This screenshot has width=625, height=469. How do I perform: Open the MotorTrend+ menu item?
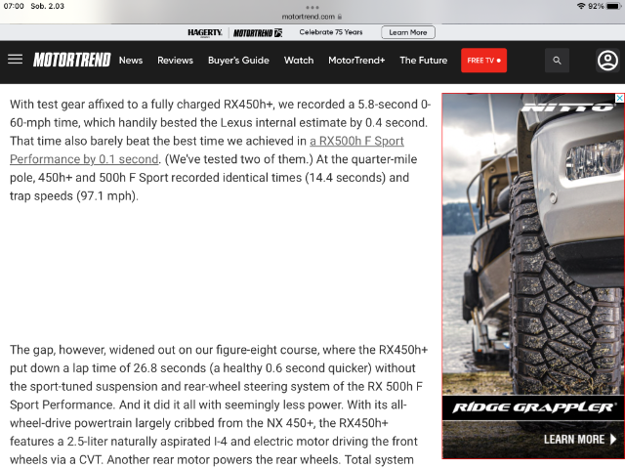356,61
